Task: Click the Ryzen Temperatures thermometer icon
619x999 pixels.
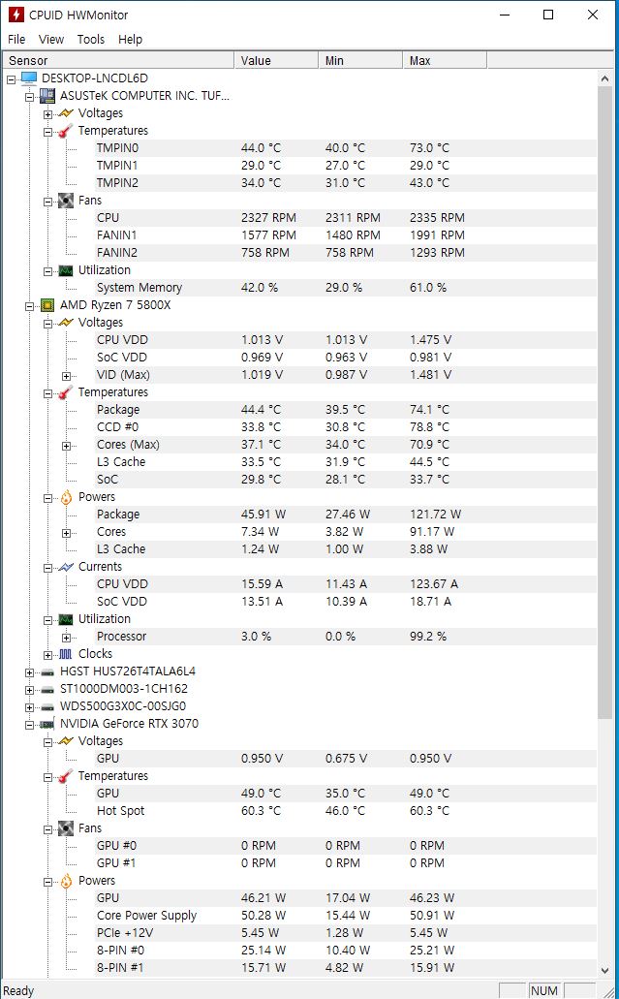Action: point(66,391)
